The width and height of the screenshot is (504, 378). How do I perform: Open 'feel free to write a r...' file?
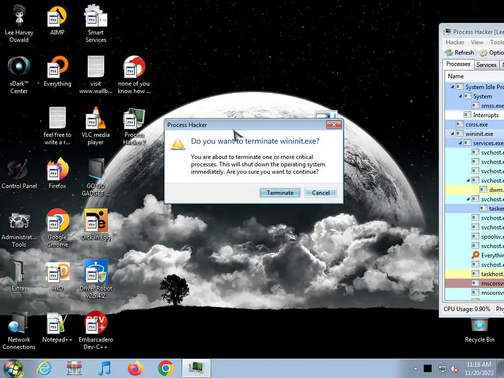[57, 126]
